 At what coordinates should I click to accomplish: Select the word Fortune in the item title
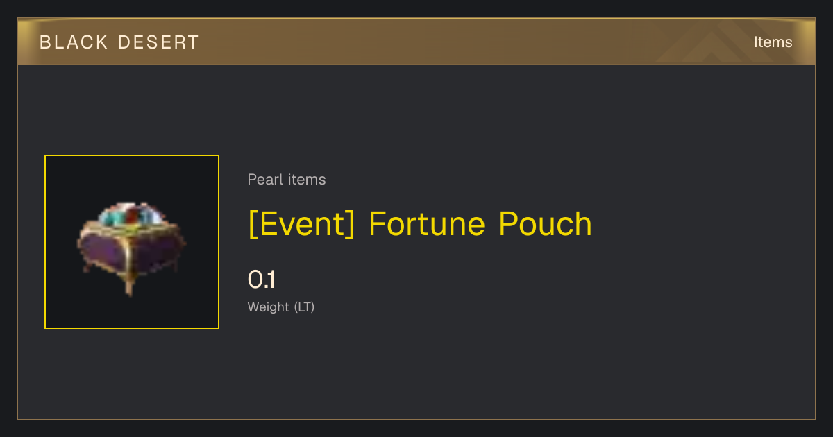point(428,225)
